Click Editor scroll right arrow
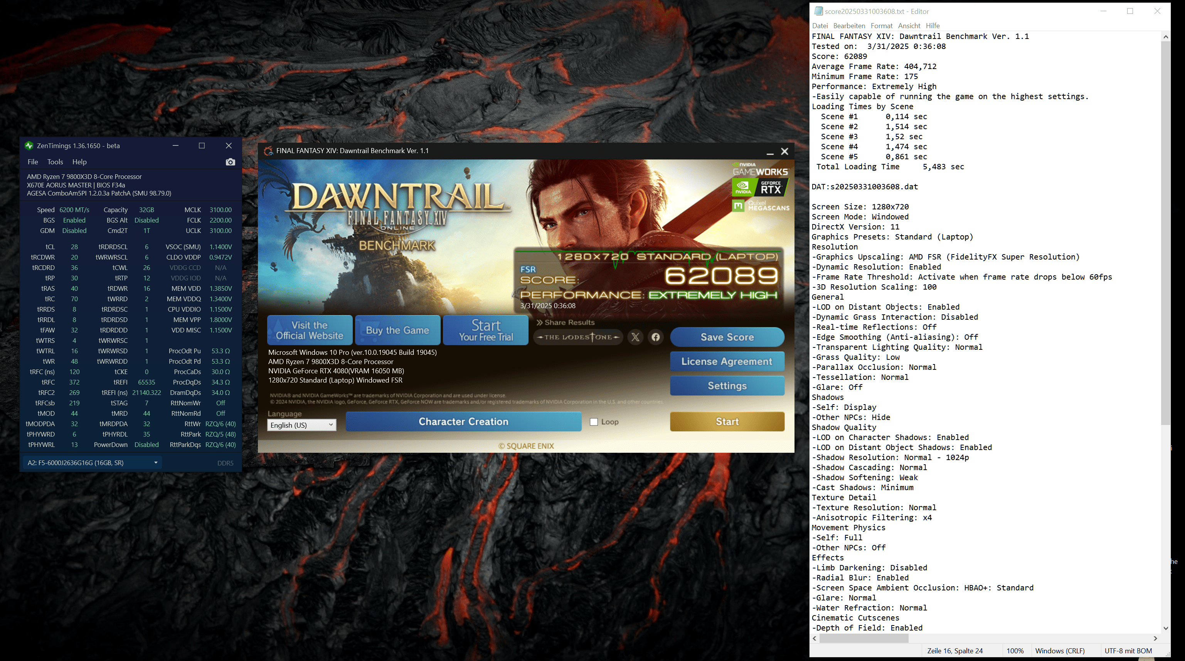1185x661 pixels. [x=1155, y=639]
